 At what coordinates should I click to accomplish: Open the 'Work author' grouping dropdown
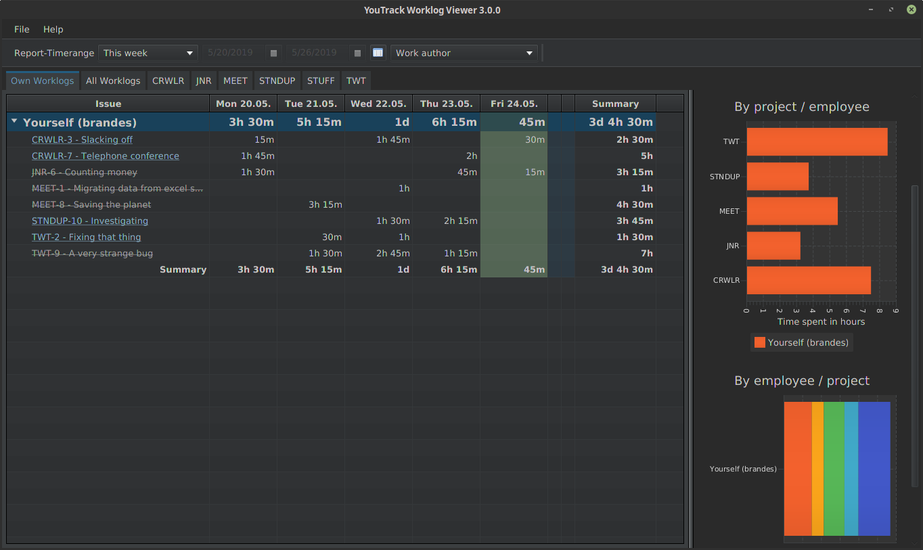tap(464, 53)
